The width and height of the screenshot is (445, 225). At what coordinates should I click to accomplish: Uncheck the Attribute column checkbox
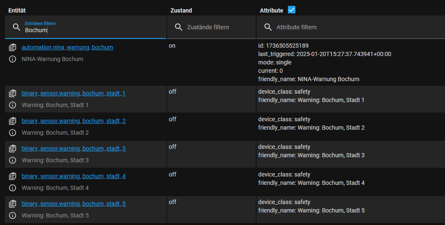(292, 10)
